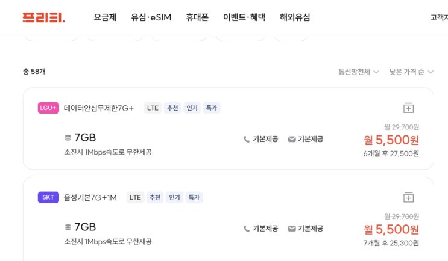Click message envelope icon in LGU+ plan
448x261 pixels.
[292, 139]
